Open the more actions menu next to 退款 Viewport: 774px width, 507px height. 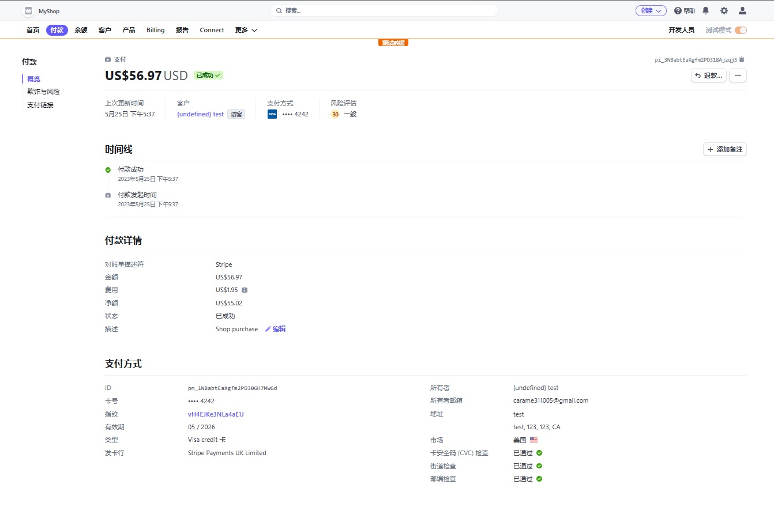[738, 75]
